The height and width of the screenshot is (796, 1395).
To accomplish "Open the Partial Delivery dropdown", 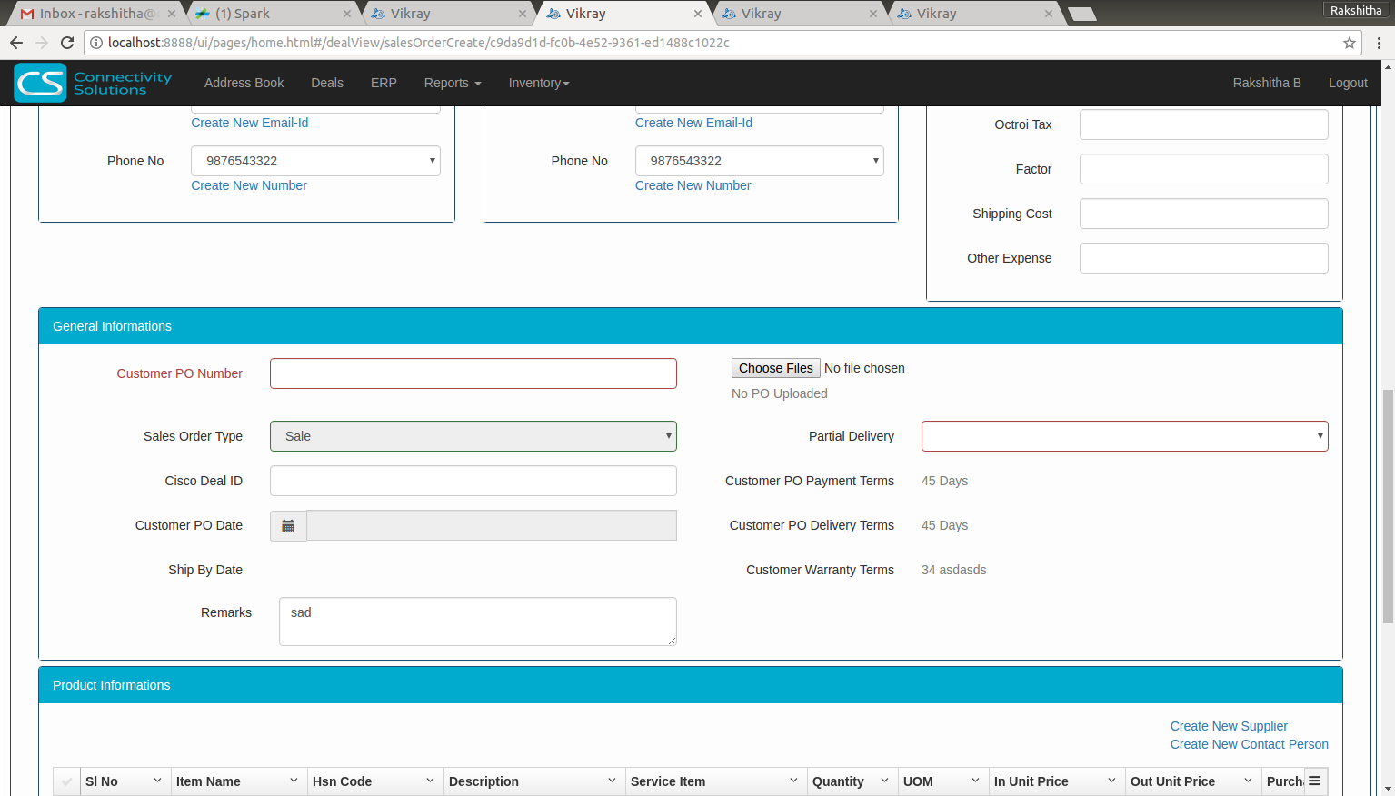I will coord(1124,436).
